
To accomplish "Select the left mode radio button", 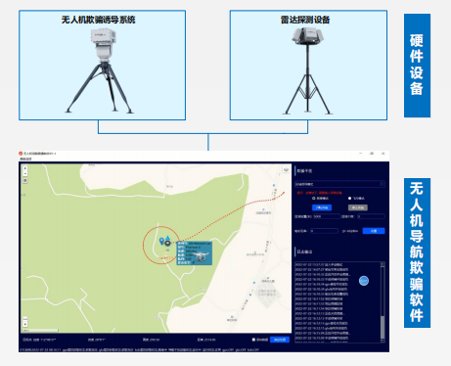I will (x=314, y=199).
